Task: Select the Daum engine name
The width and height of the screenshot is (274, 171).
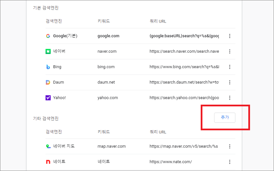Action: [59, 82]
